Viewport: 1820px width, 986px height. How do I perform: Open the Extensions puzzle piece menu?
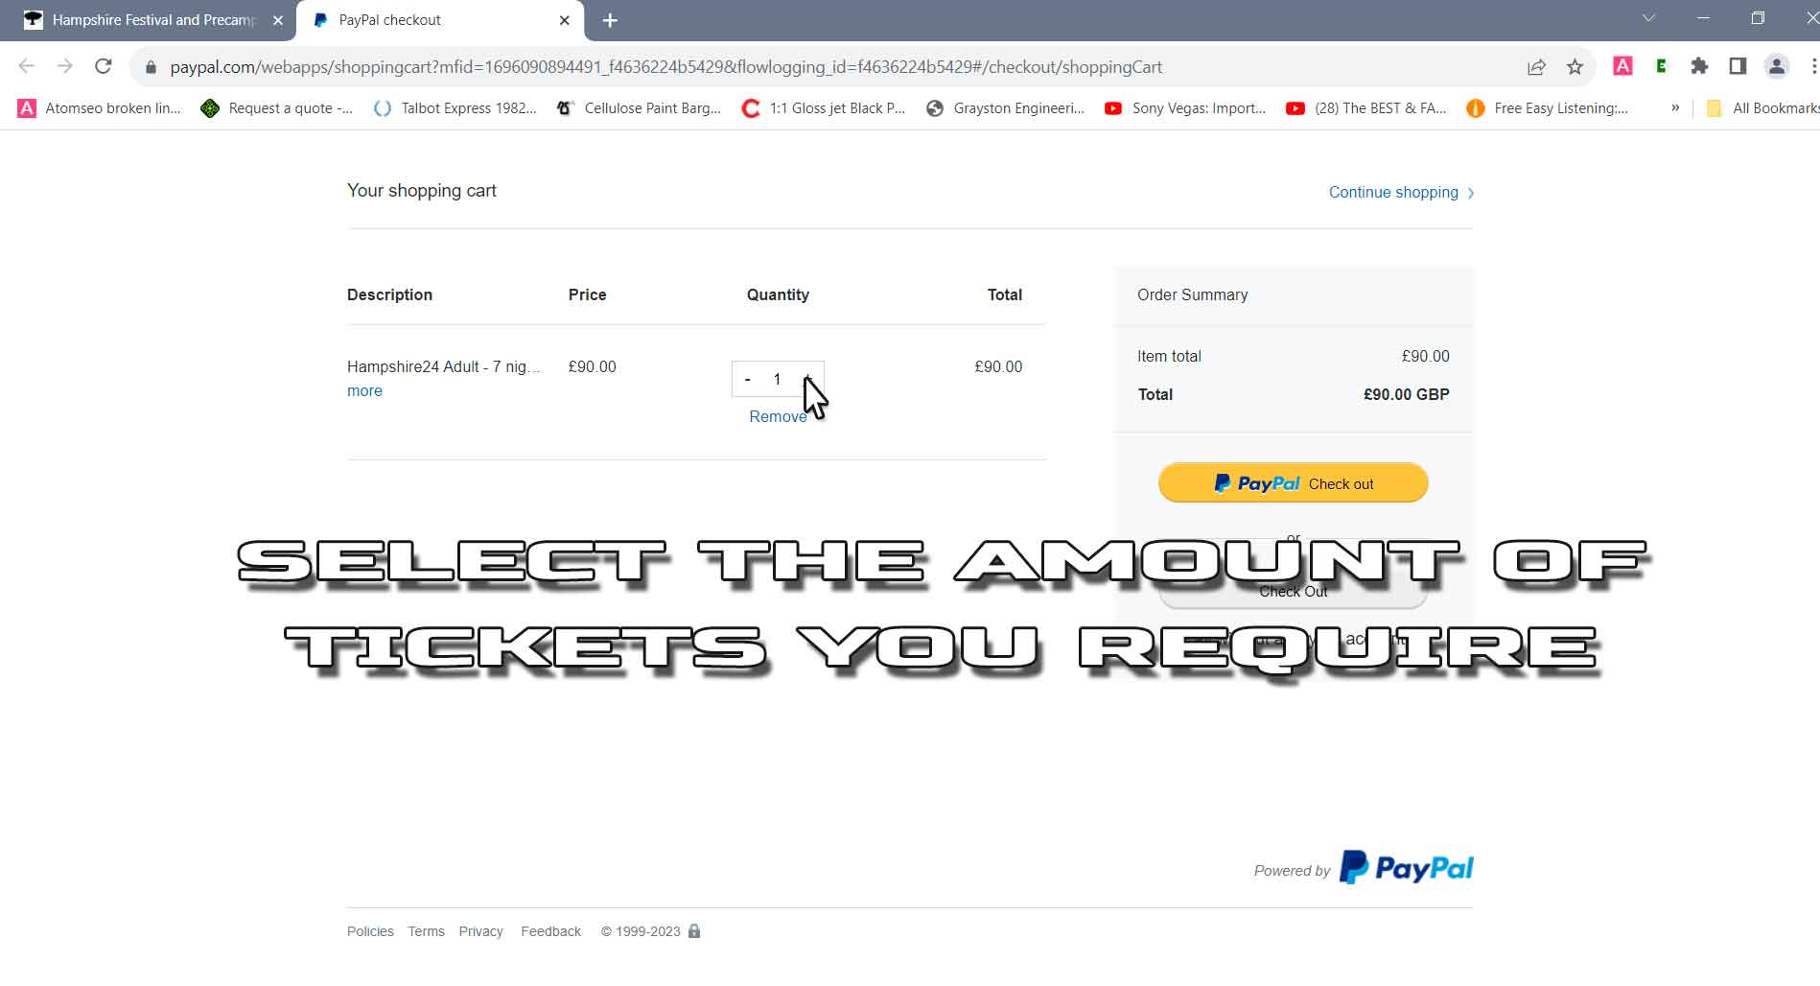click(x=1699, y=66)
